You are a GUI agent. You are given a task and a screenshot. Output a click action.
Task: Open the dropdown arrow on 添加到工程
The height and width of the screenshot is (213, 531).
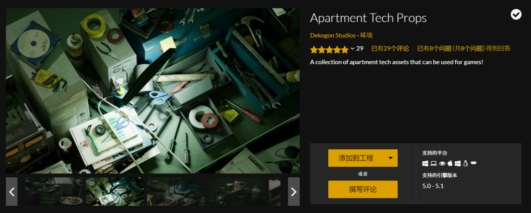click(390, 158)
